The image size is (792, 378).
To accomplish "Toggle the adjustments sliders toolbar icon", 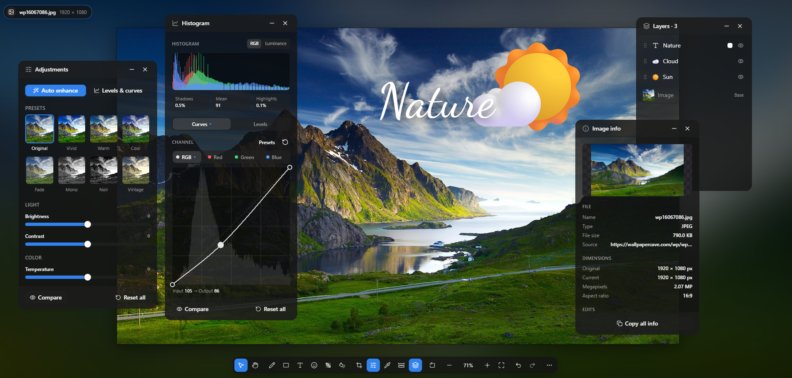I will 373,365.
